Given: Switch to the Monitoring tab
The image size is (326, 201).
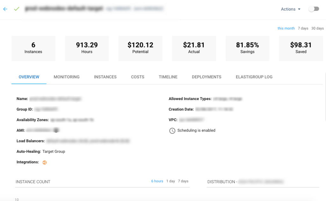Looking at the screenshot, I should 67,77.
